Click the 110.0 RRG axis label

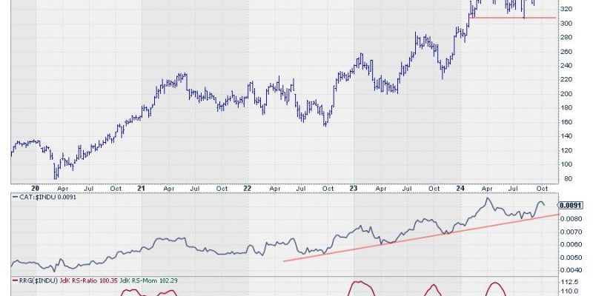tap(569, 291)
